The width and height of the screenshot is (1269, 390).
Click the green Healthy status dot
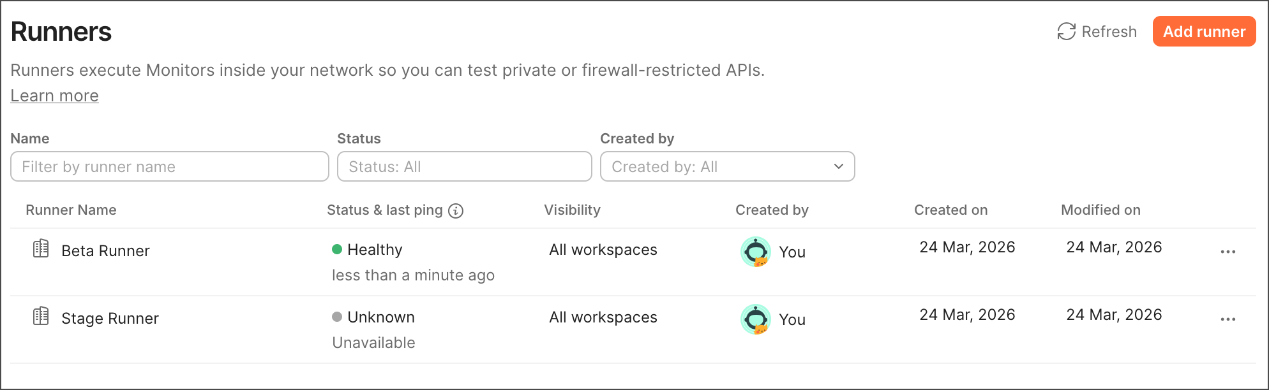(x=337, y=249)
